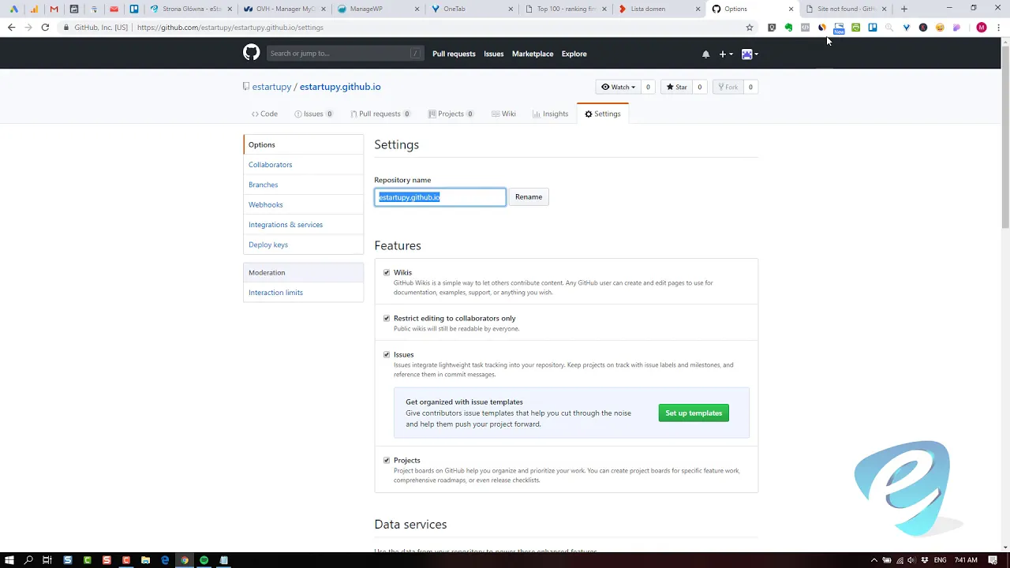The image size is (1010, 568).
Task: Click the GitHub octocat logo
Action: click(251, 53)
